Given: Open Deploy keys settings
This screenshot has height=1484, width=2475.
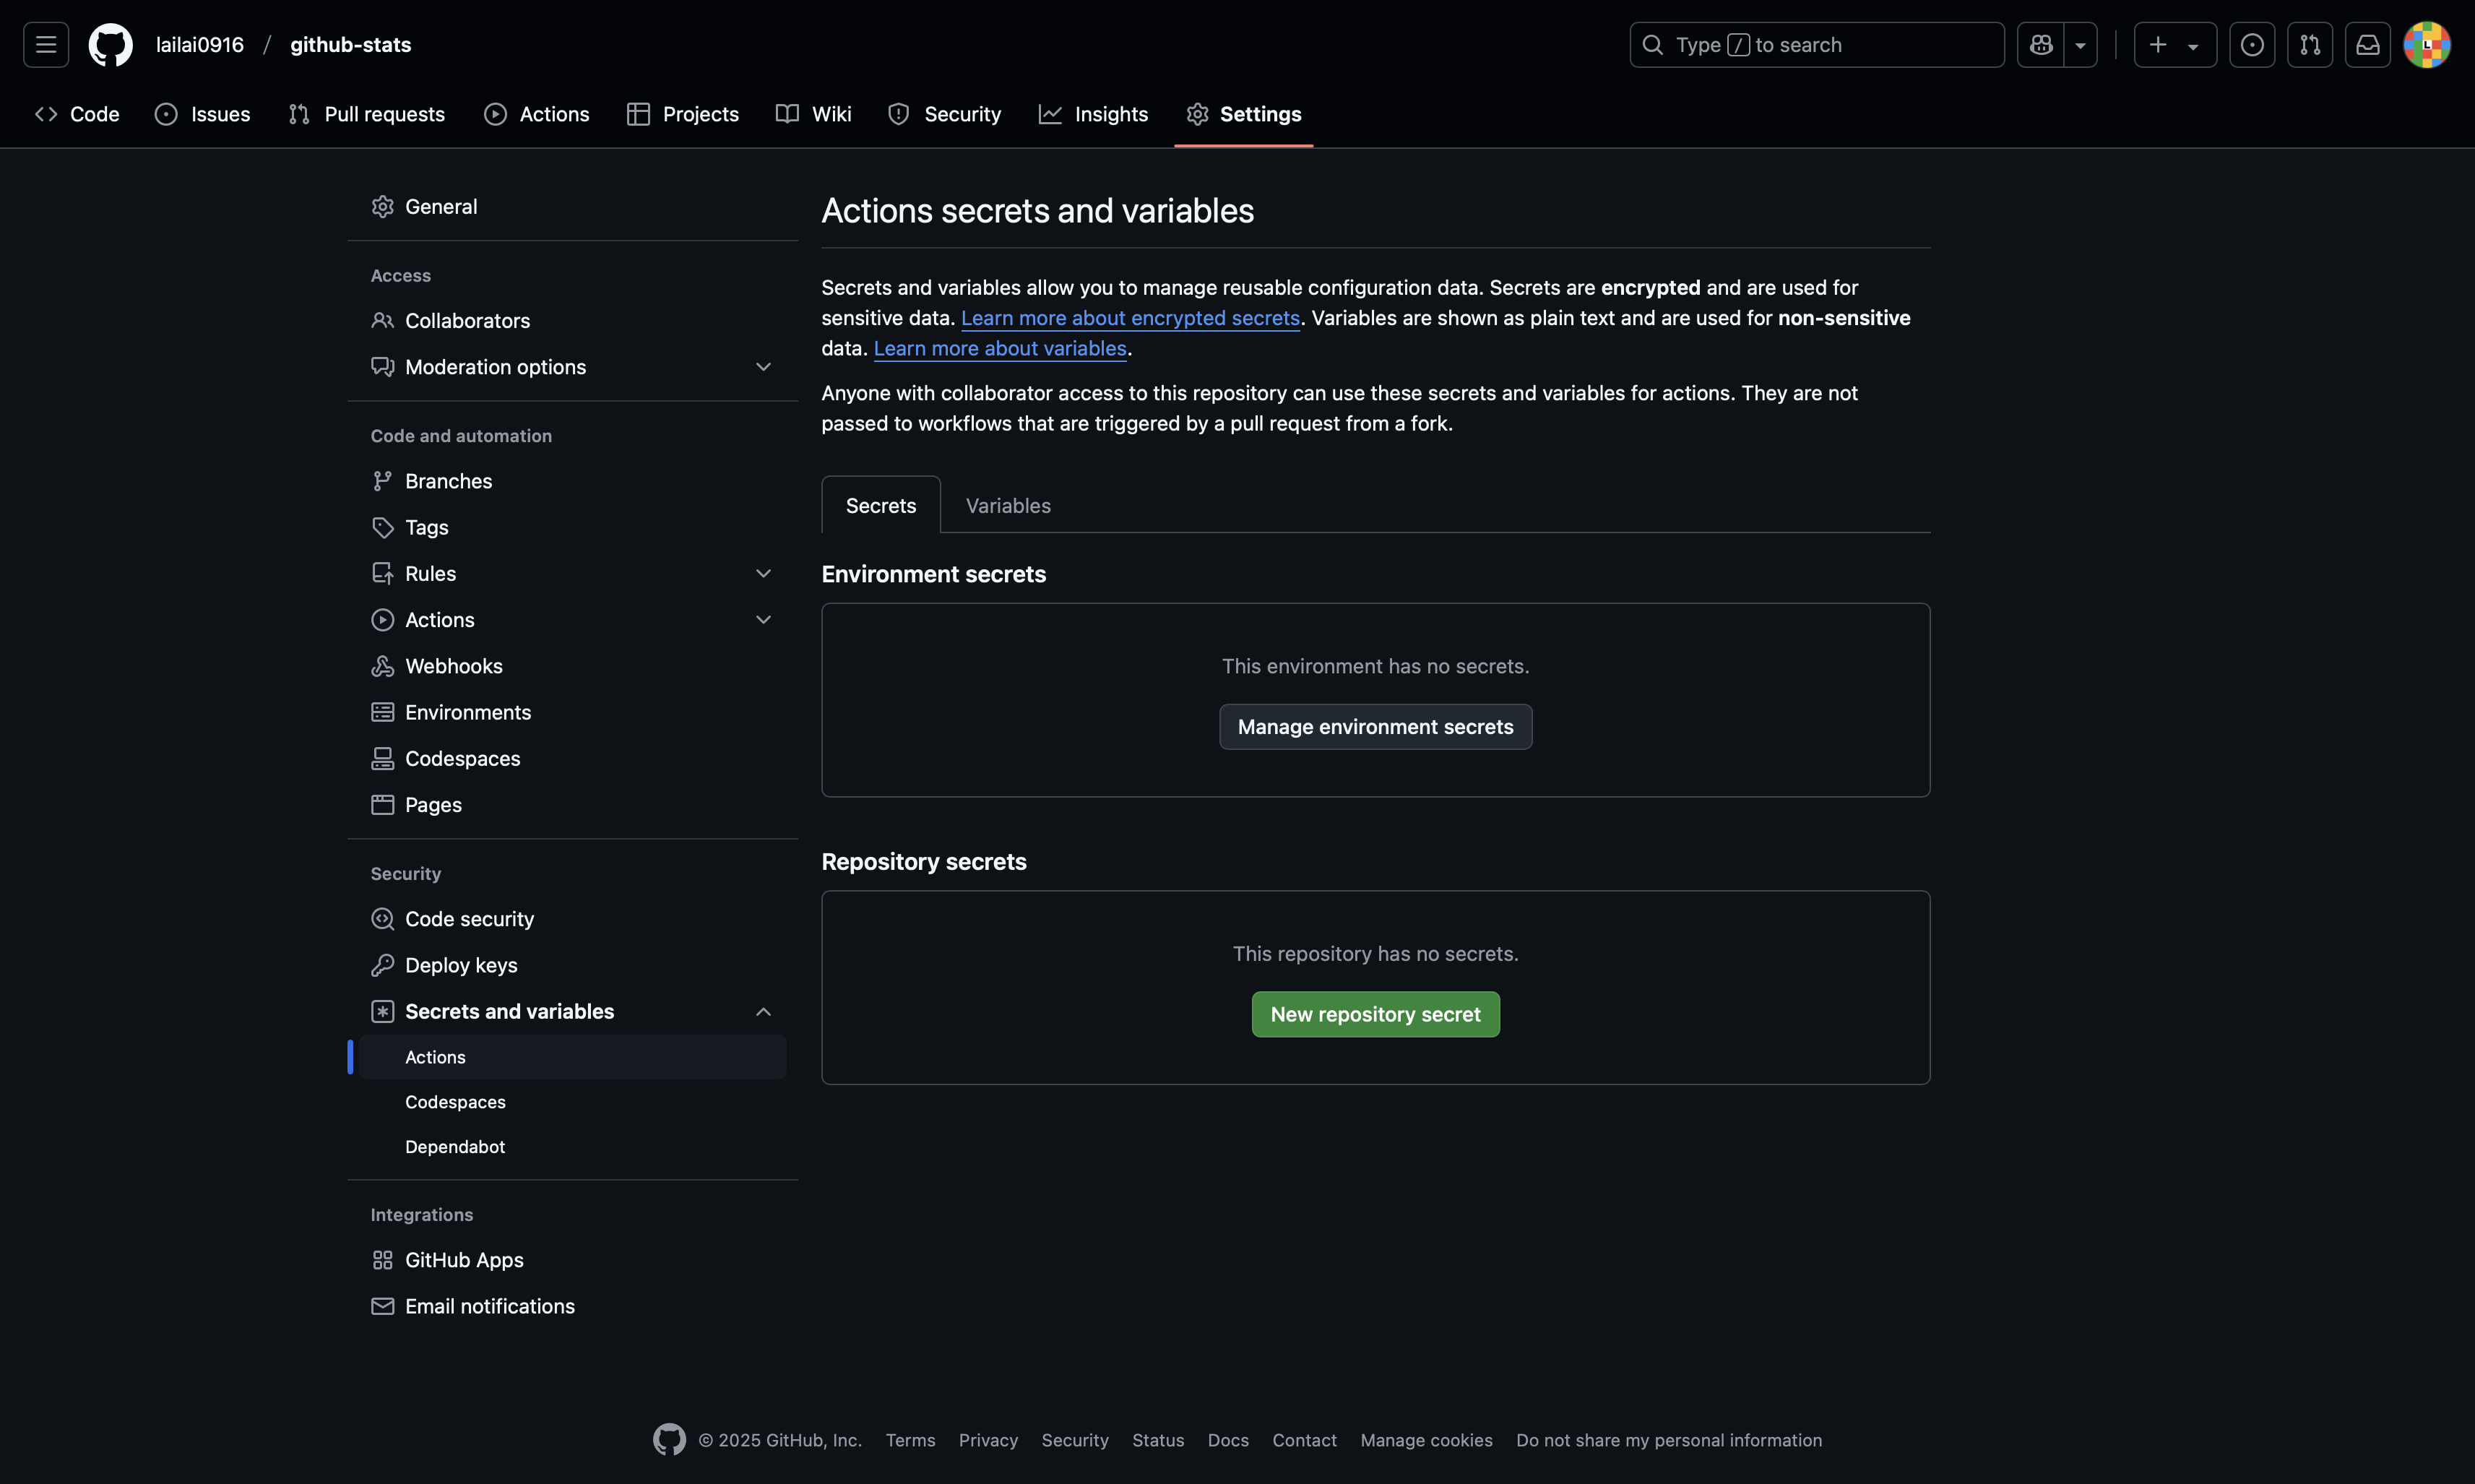Looking at the screenshot, I should click(573, 965).
